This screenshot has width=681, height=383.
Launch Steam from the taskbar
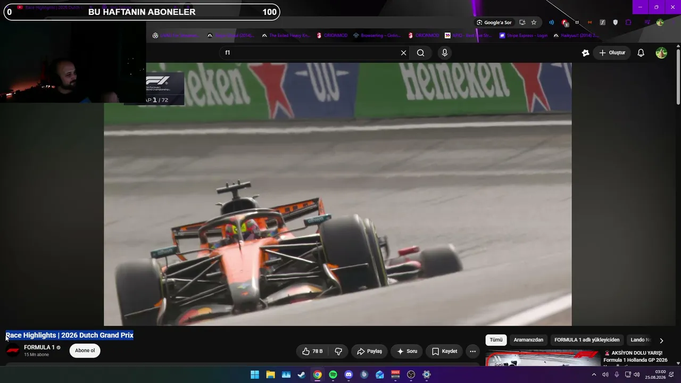(302, 374)
